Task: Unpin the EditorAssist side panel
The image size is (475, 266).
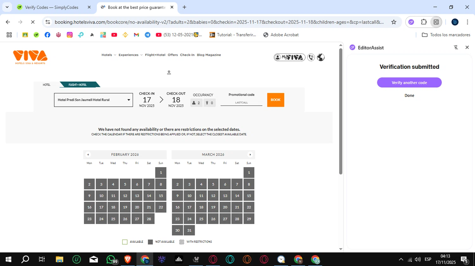Action: click(x=456, y=47)
